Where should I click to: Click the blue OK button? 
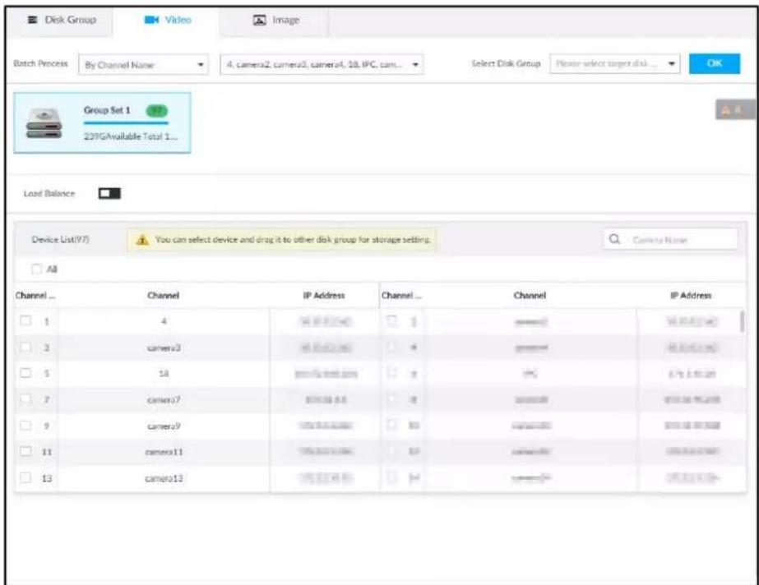[x=715, y=63]
